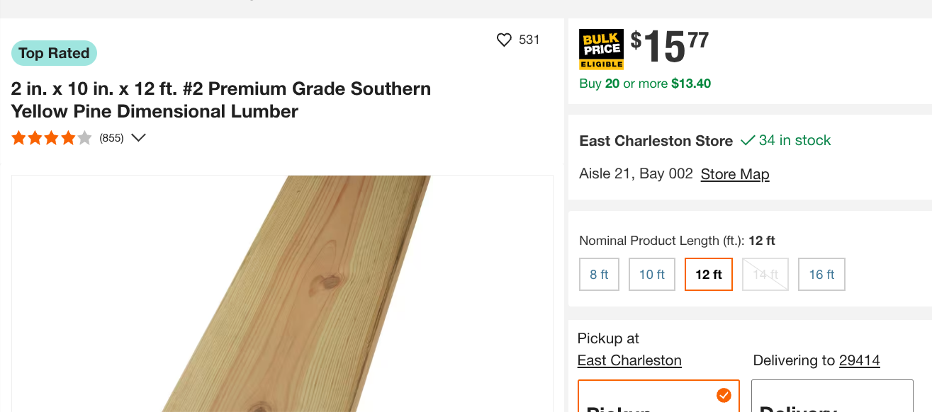Click the Buy 20 or more bulk offer
The height and width of the screenshot is (412, 932).
coord(645,84)
